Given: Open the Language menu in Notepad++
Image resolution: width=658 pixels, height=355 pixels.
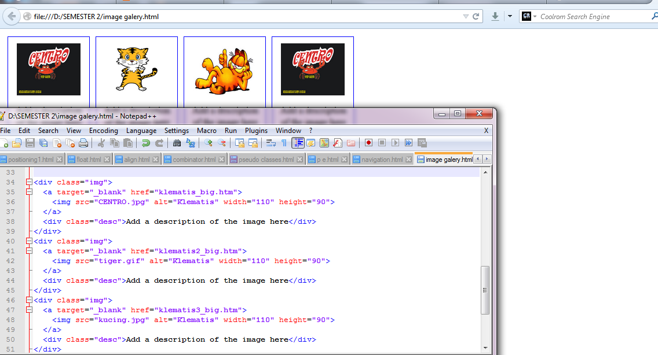Looking at the screenshot, I should tap(141, 131).
